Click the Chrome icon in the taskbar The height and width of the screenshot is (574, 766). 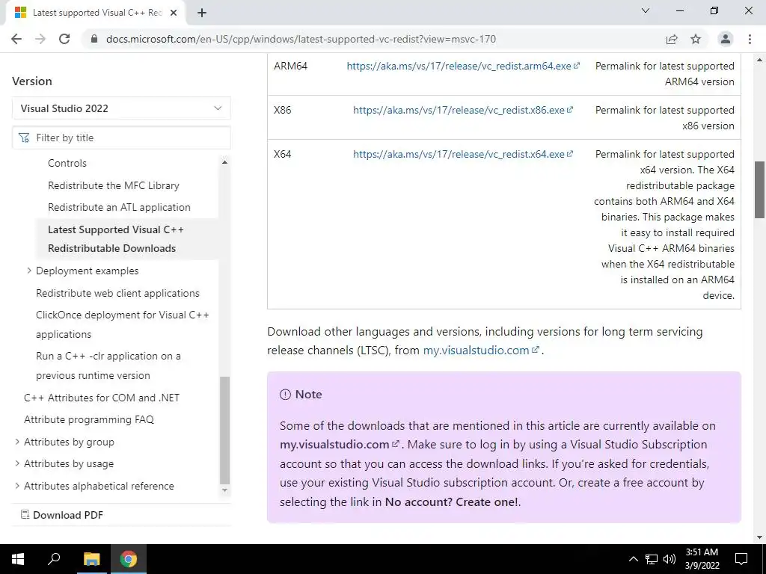click(129, 559)
